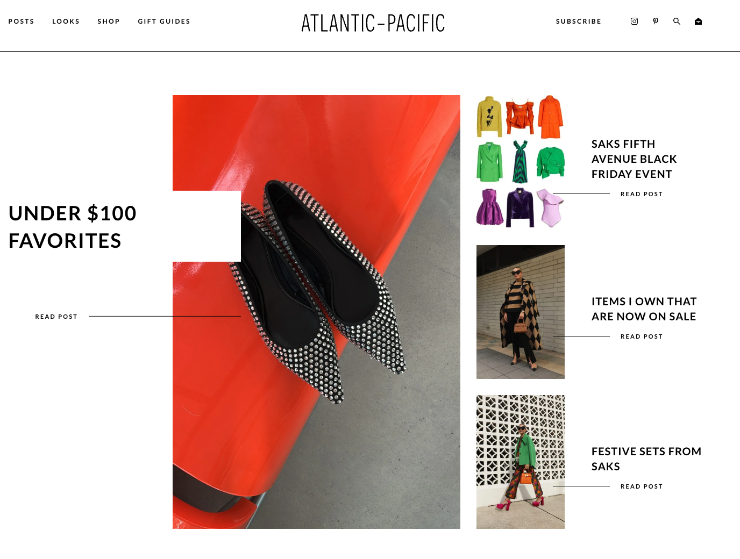Read post for Under $100 Favorites
Screen dimensions: 740x559
56,317
